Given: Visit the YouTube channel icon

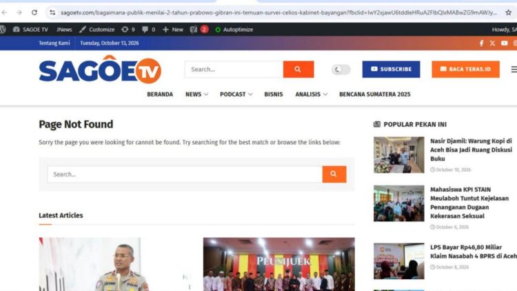Looking at the screenshot, I should [504, 43].
